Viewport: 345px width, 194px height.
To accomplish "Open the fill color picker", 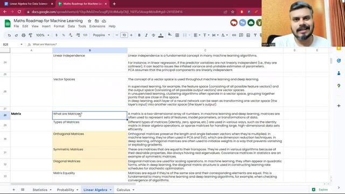I will pos(169,34).
